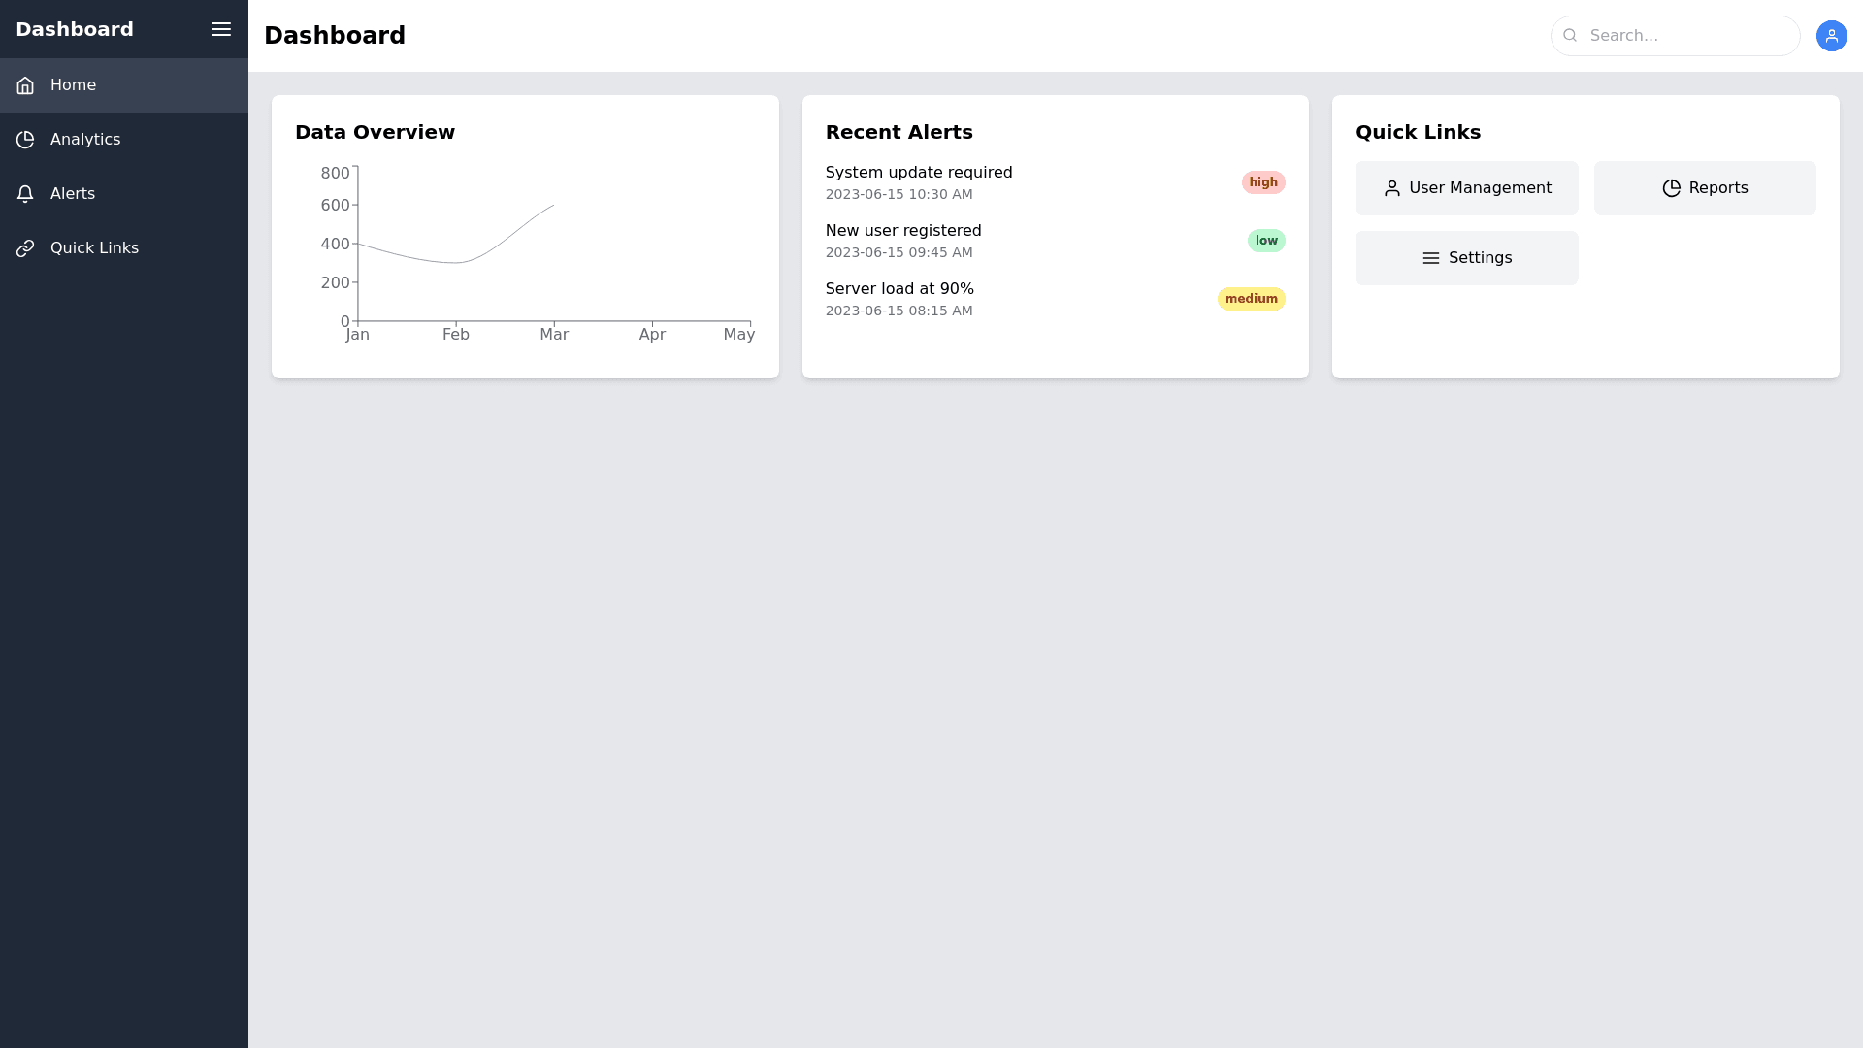Click the Home house icon
The image size is (1863, 1048).
(x=25, y=85)
